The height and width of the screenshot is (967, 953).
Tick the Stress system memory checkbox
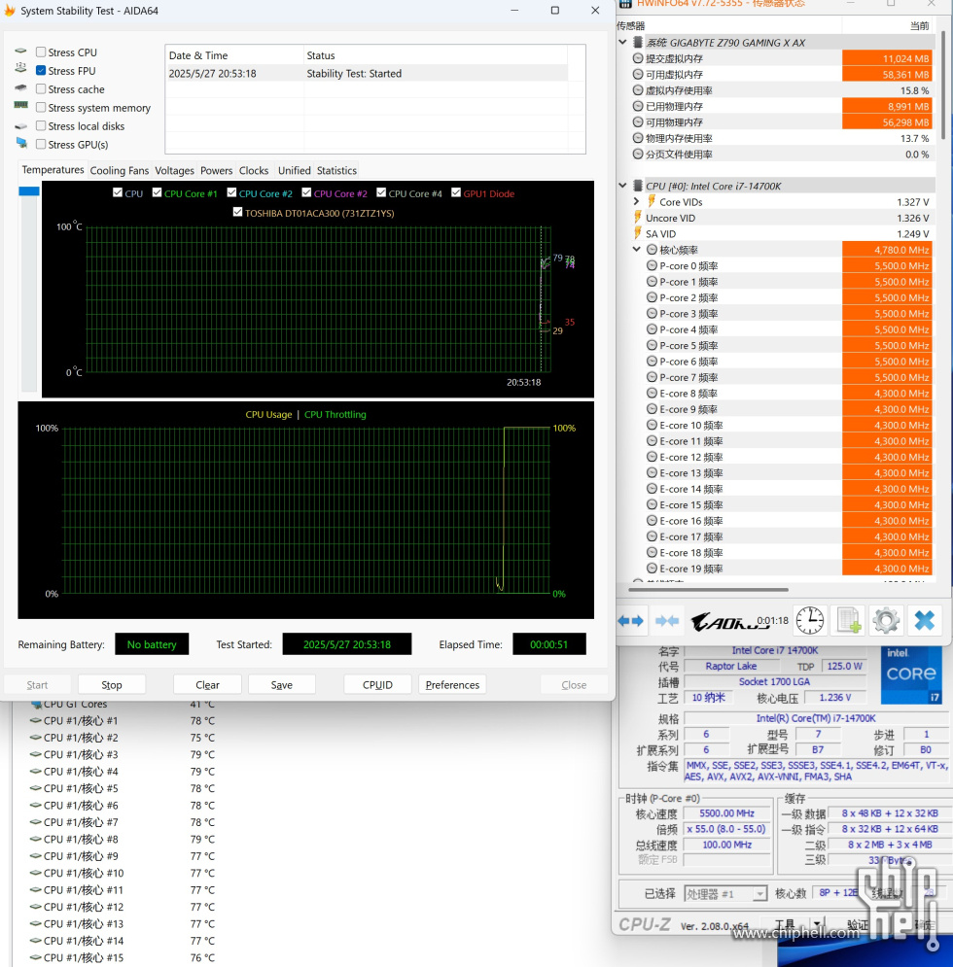41,107
